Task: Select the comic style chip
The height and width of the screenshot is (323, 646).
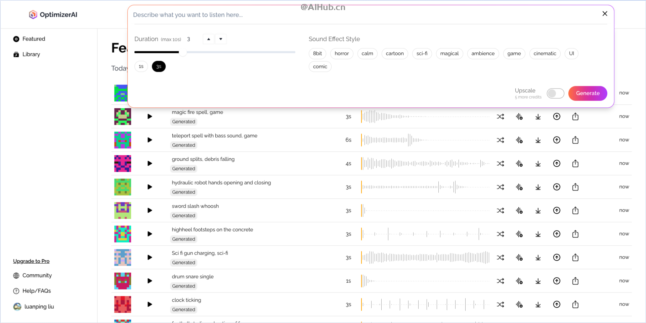Action: (320, 67)
